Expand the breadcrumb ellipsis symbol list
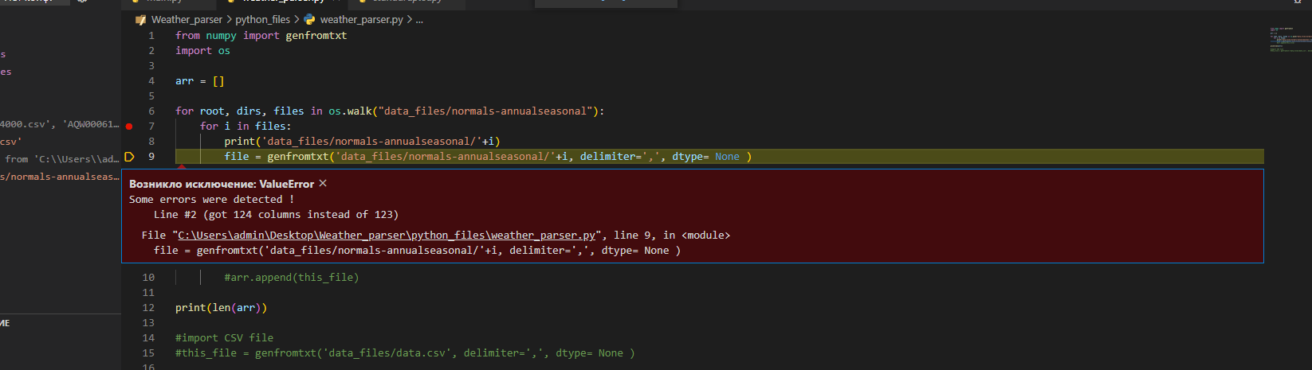The image size is (1312, 370). (419, 20)
